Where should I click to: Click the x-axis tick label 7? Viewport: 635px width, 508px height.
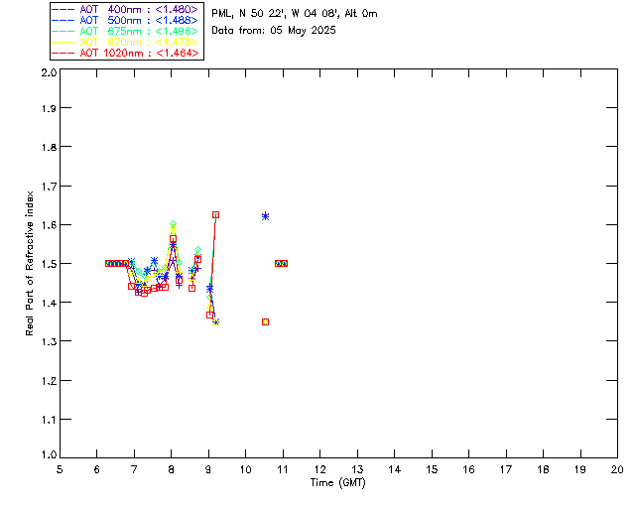point(134,469)
